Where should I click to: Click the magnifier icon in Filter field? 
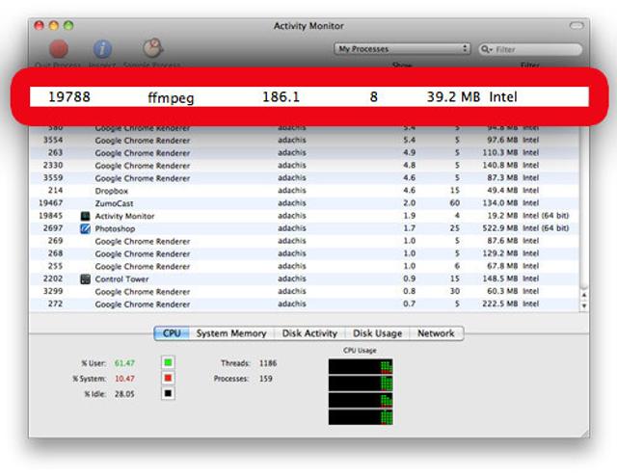487,48
